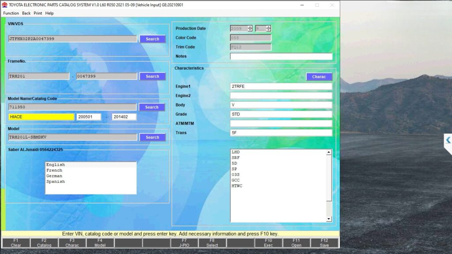Image resolution: width=452 pixels, height=254 pixels.
Task: Click characteristics list scroll up arrow
Action: click(x=329, y=152)
